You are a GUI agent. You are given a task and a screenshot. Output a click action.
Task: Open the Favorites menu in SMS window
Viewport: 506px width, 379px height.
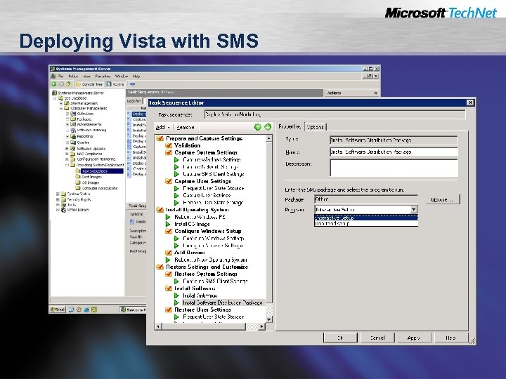103,77
